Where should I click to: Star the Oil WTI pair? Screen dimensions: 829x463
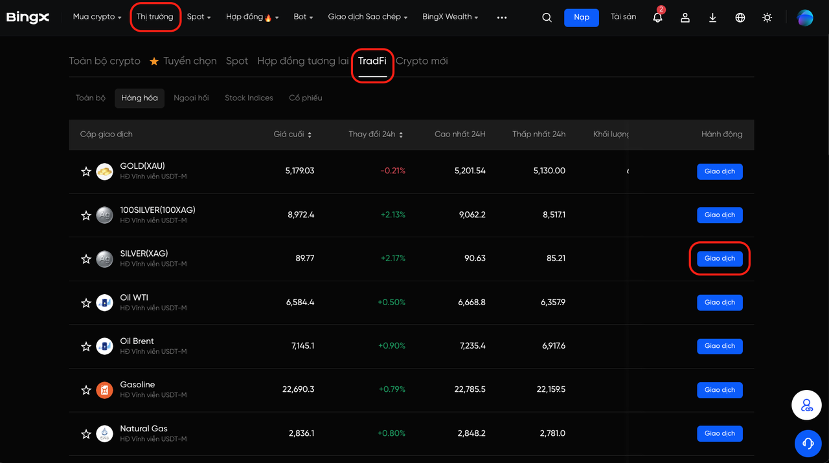coord(85,303)
